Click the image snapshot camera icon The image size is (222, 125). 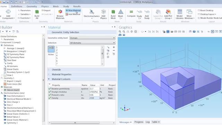coord(120,35)
